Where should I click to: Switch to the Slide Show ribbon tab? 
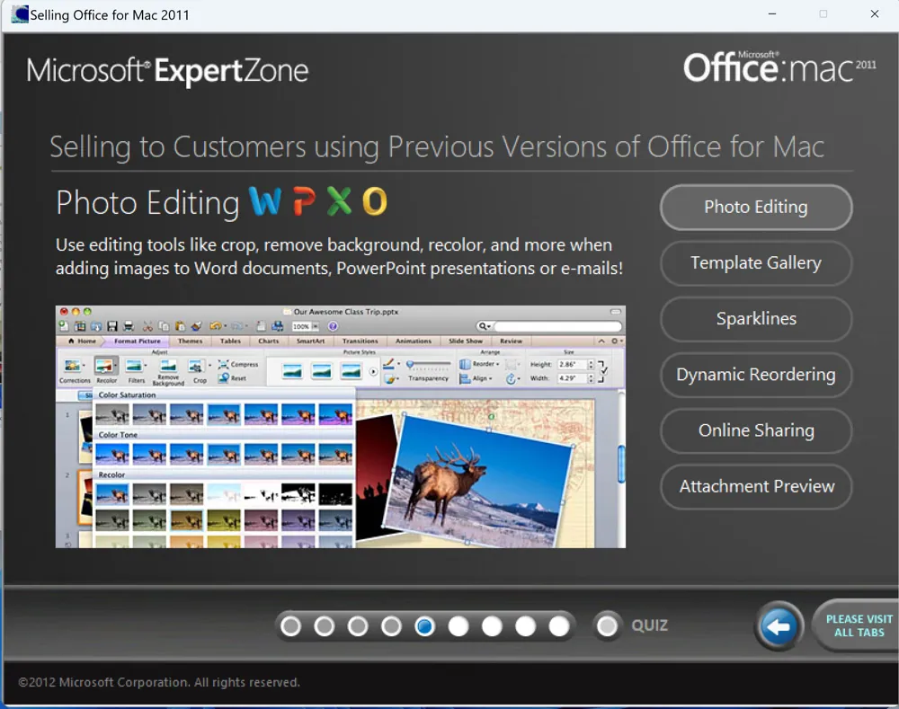click(466, 341)
